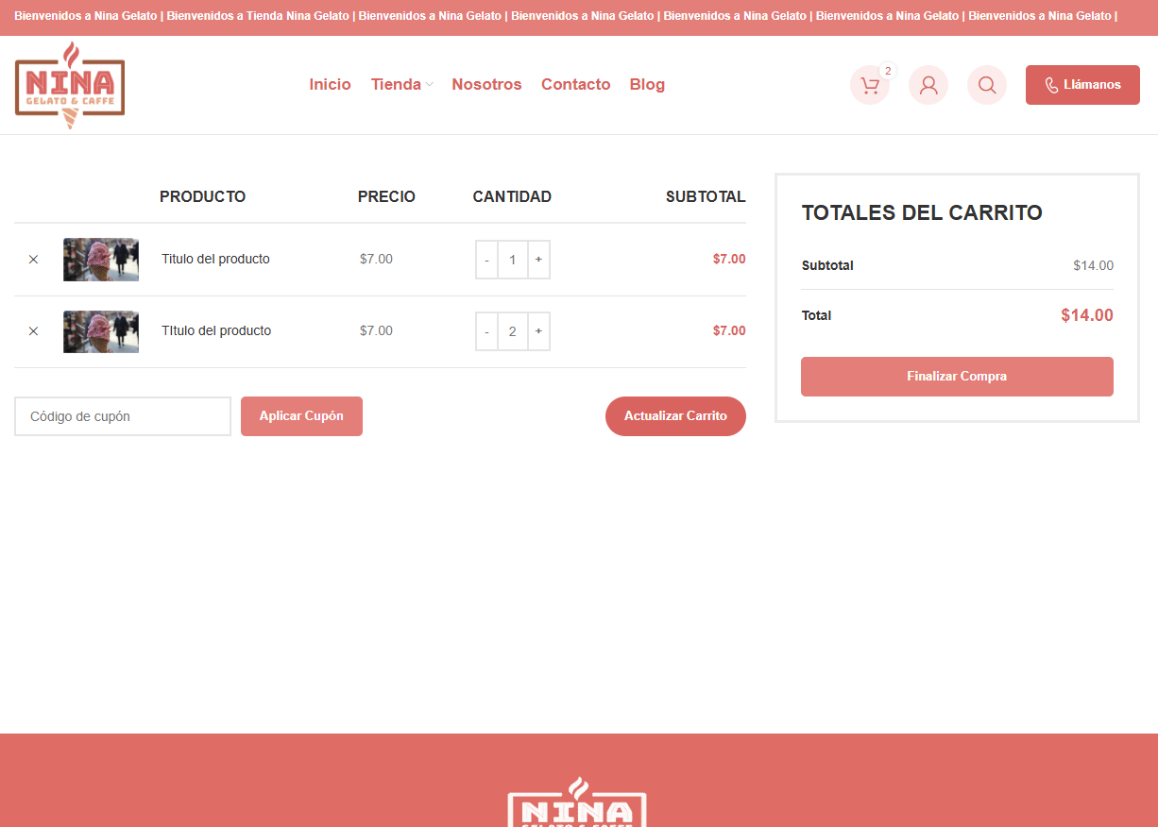The width and height of the screenshot is (1158, 827).
Task: Increase quantity of the first product
Action: [538, 260]
